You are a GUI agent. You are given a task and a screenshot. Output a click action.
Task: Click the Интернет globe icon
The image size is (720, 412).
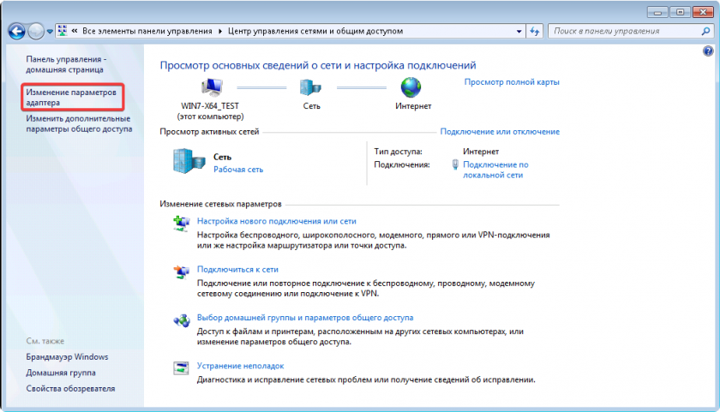412,87
